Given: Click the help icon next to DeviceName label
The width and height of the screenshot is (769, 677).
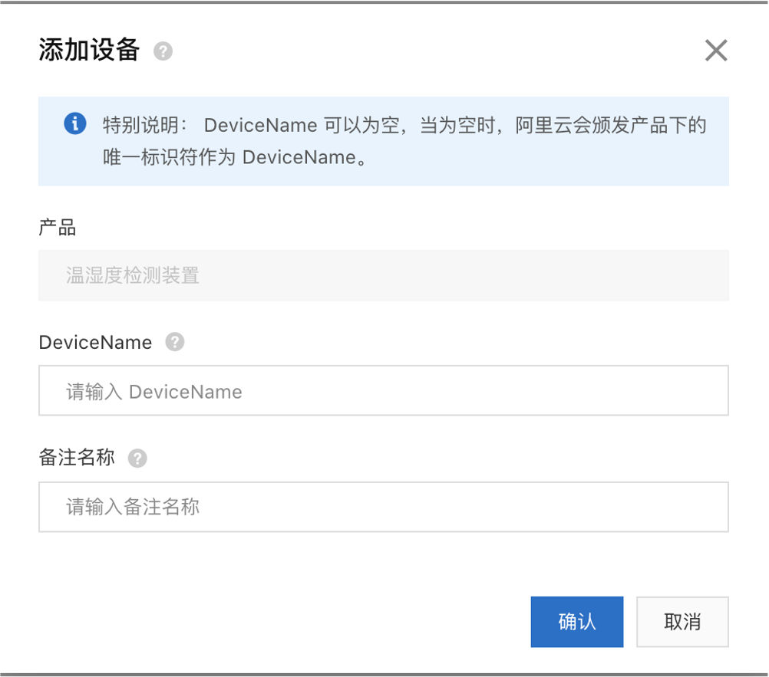Looking at the screenshot, I should click(174, 342).
